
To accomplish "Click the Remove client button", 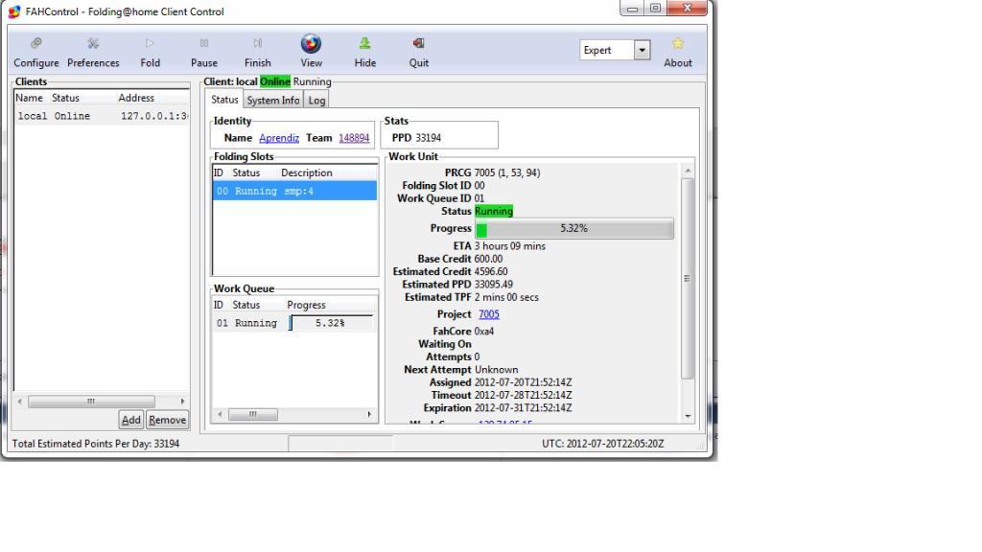I will point(167,420).
